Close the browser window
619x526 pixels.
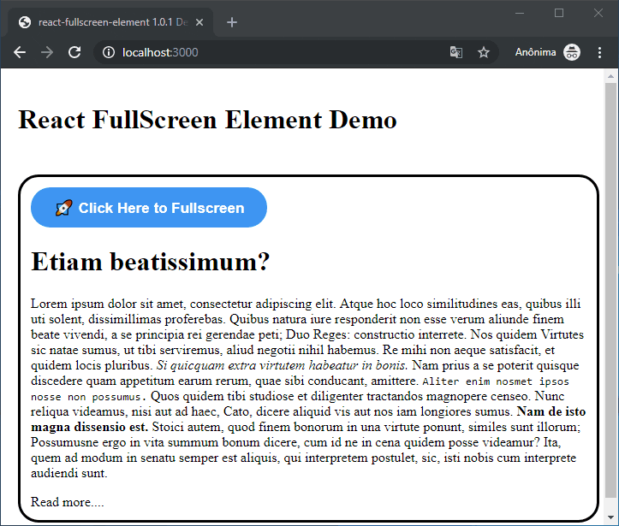coord(598,14)
